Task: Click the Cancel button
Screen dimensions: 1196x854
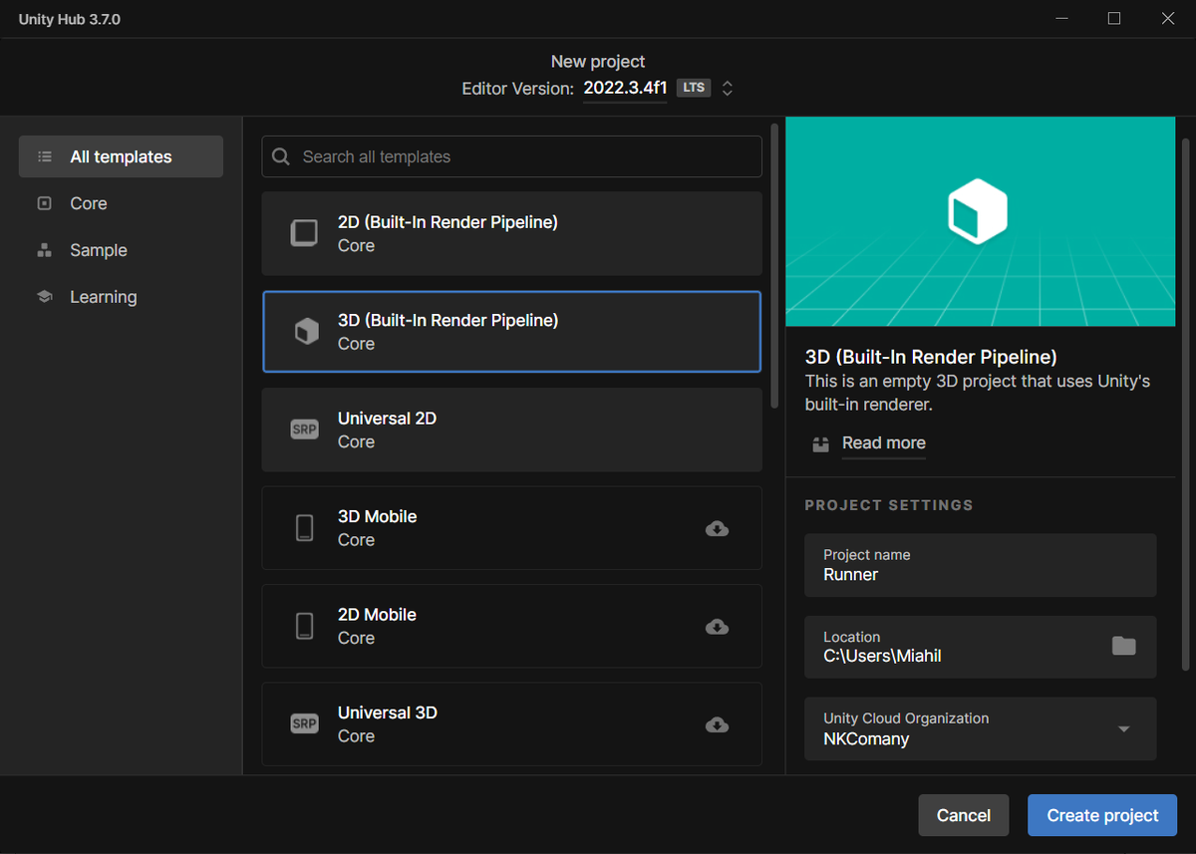Action: click(963, 815)
